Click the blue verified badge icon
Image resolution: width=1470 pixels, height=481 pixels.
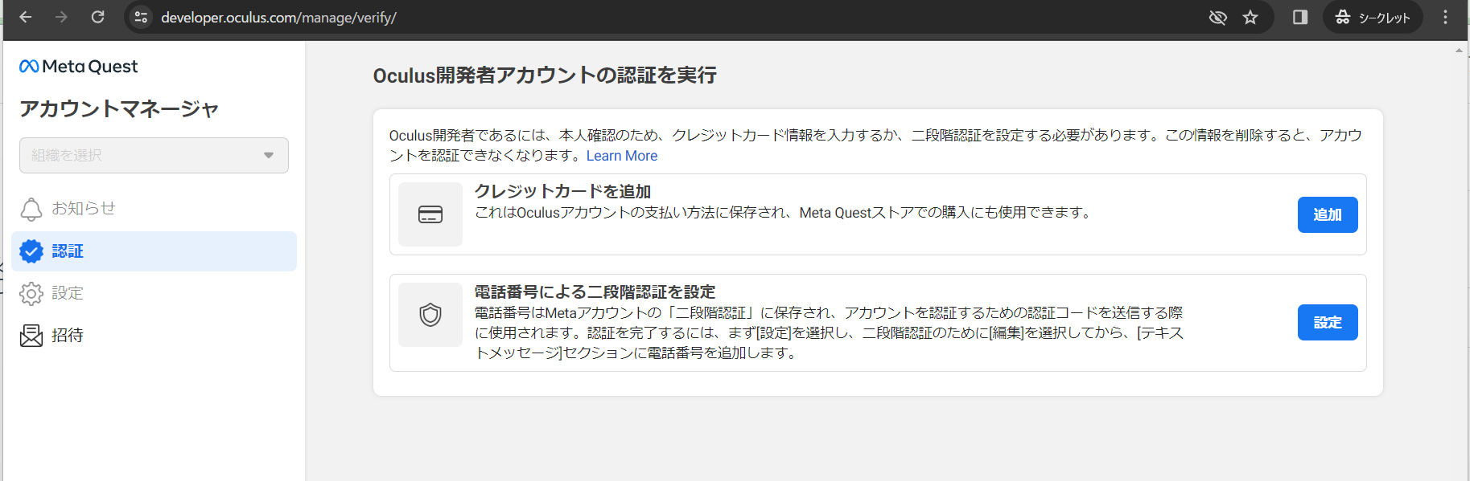tap(31, 251)
